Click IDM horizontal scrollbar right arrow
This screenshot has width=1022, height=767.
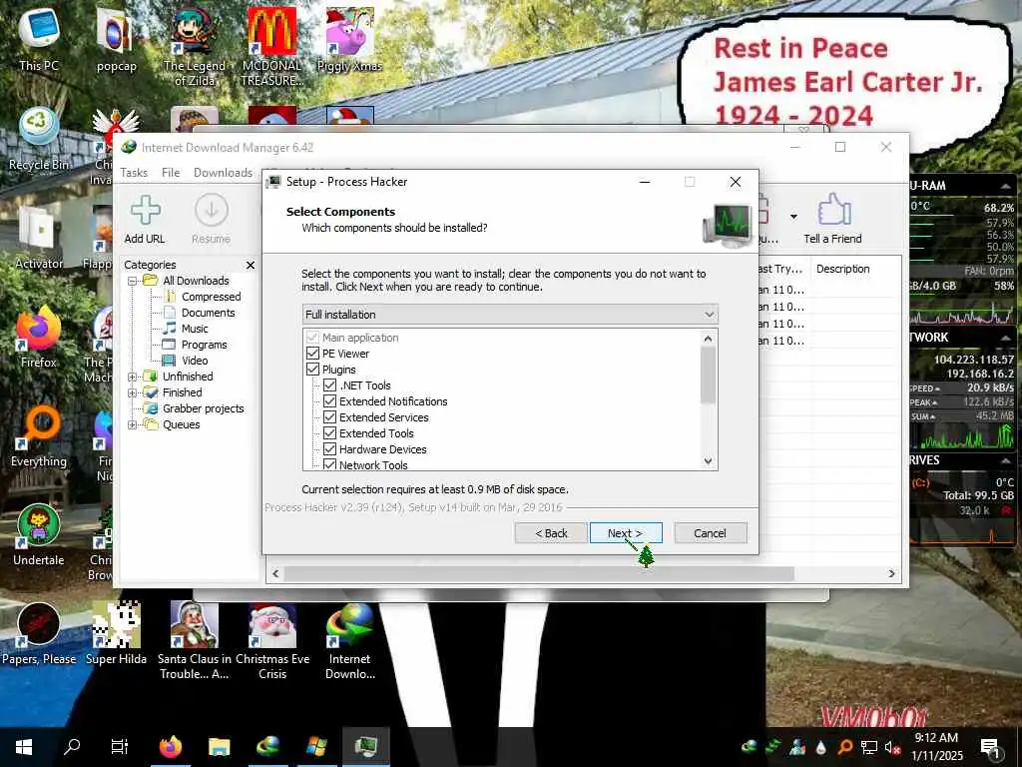click(x=891, y=573)
